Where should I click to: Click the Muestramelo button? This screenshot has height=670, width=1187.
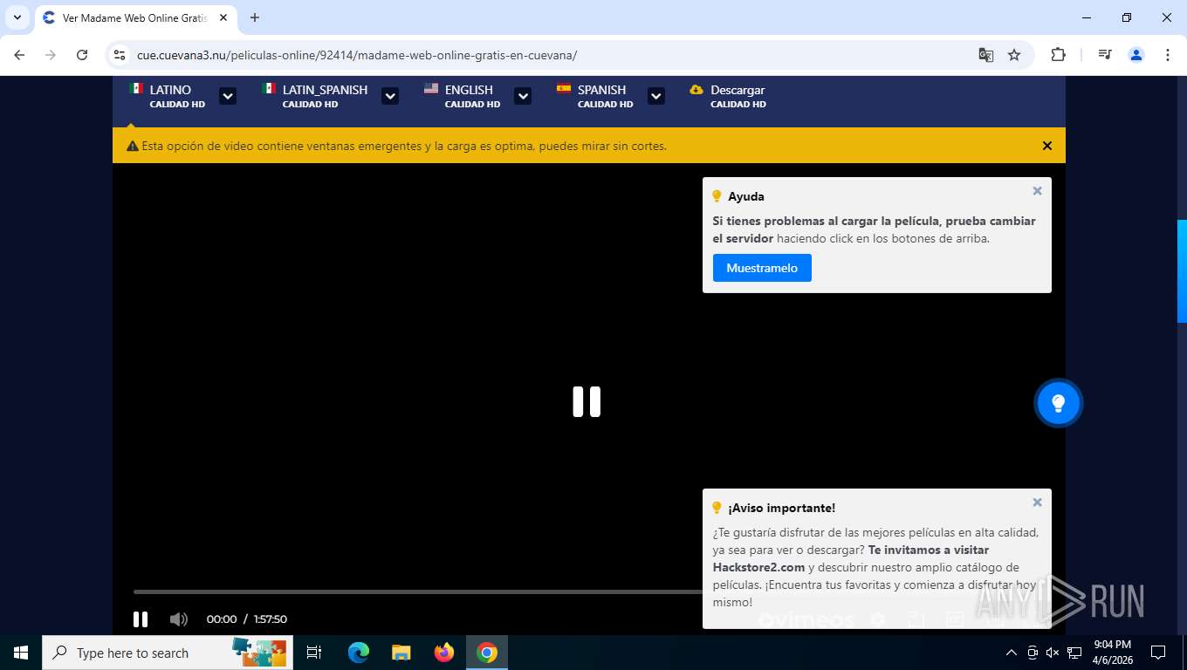(x=762, y=268)
